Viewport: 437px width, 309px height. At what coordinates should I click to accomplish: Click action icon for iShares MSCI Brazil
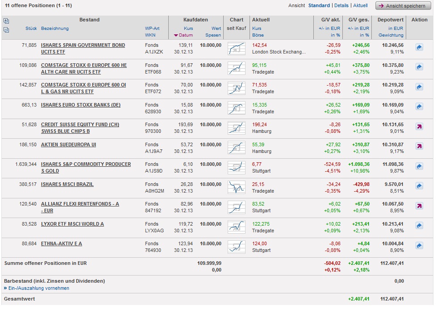pyautogui.click(x=419, y=186)
